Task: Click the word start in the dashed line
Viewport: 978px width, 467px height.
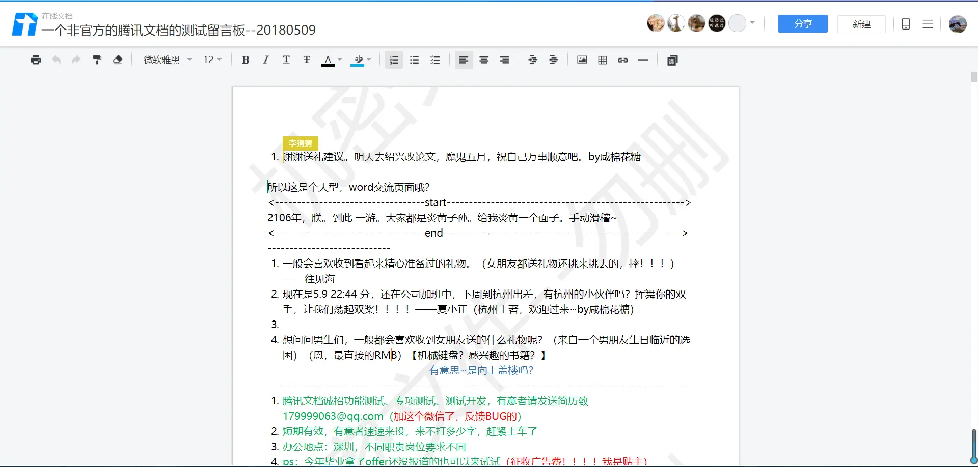Action: click(436, 202)
